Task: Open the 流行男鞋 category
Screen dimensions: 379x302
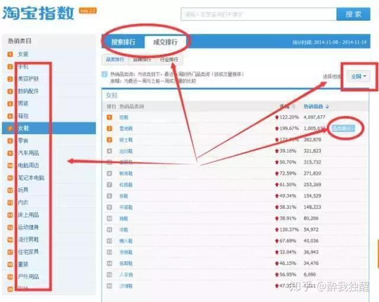Action: pyautogui.click(x=28, y=239)
